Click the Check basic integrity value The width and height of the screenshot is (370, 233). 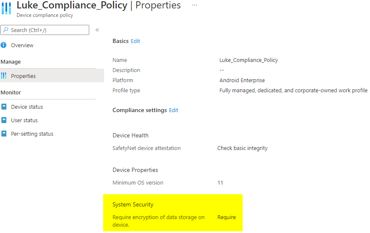click(x=242, y=148)
